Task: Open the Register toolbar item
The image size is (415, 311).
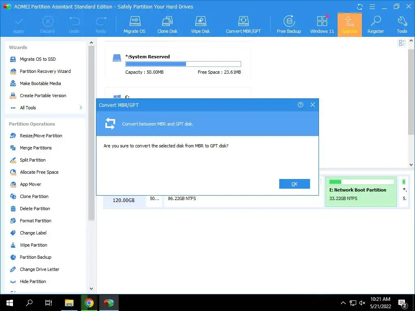Action: [376, 25]
